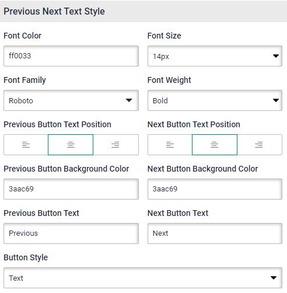Image resolution: width=287 pixels, height=293 pixels.
Task: Focus the Next Button Text input
Action: coord(215,233)
